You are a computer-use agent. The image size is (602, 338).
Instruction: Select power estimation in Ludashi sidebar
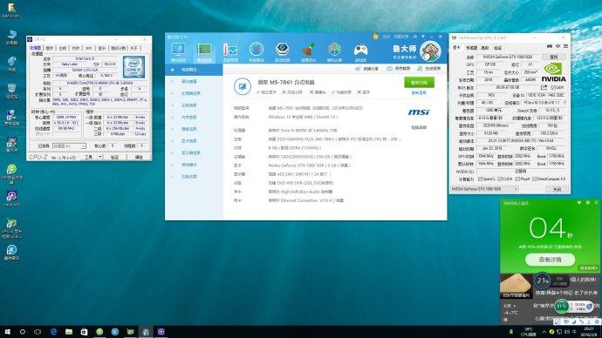tap(189, 177)
